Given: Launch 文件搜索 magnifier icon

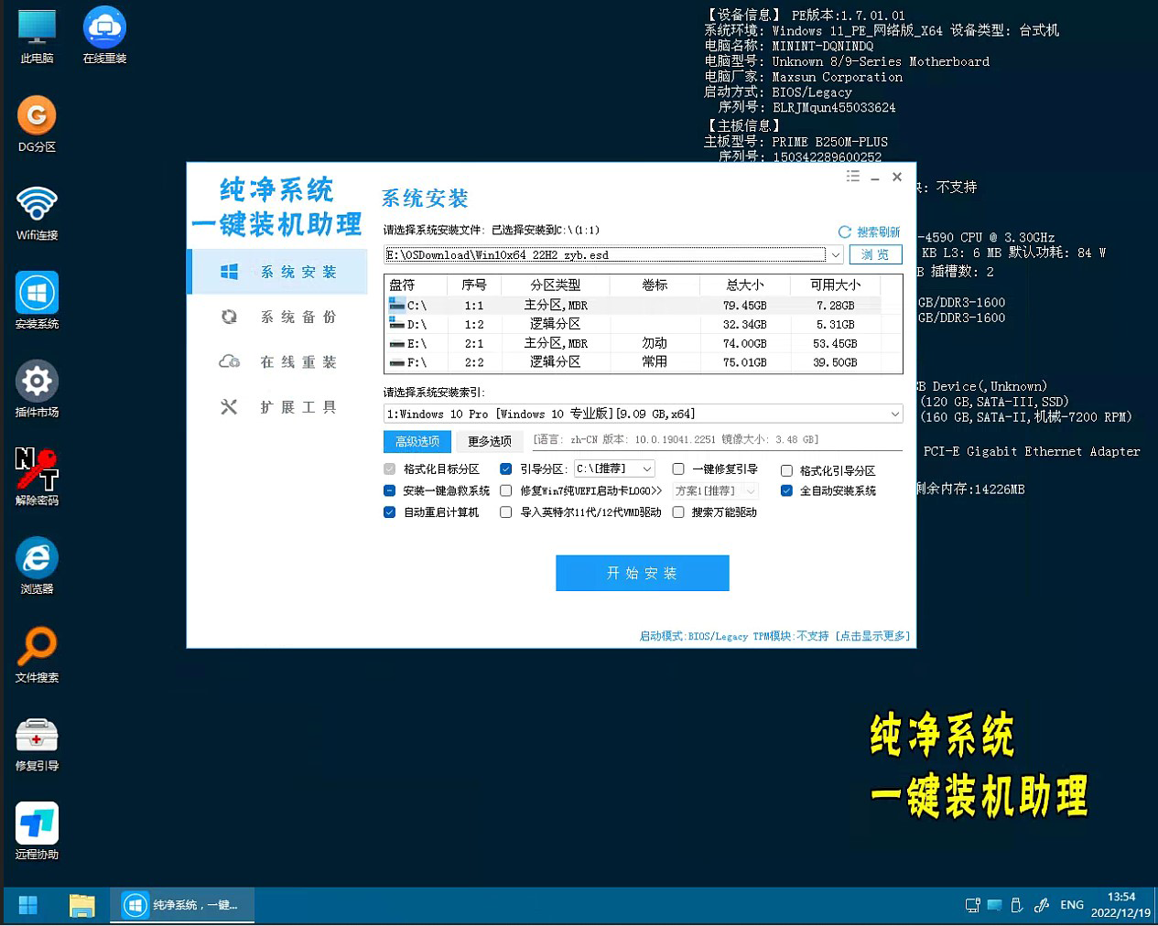Looking at the screenshot, I should [37, 654].
